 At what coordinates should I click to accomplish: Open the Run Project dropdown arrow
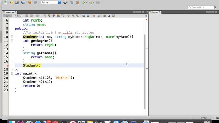coord(86,2)
